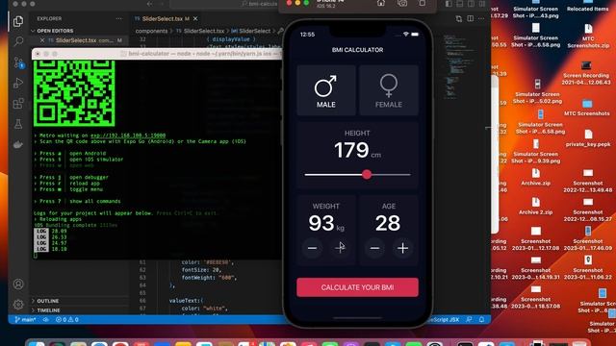Open the Extensions view
616x346 pixels.
pyautogui.click(x=18, y=104)
